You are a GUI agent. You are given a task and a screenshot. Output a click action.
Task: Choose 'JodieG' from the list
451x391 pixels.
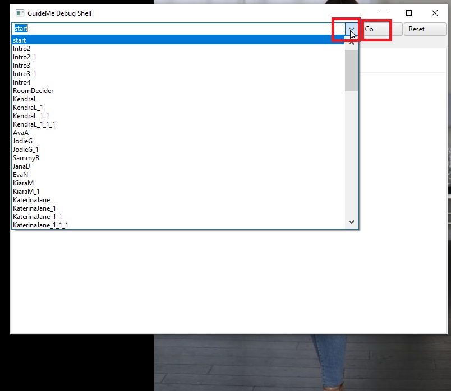coord(178,141)
